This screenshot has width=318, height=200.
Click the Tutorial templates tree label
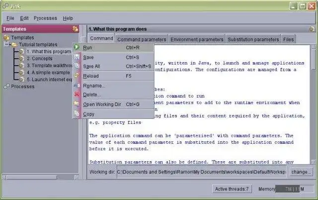38,45
